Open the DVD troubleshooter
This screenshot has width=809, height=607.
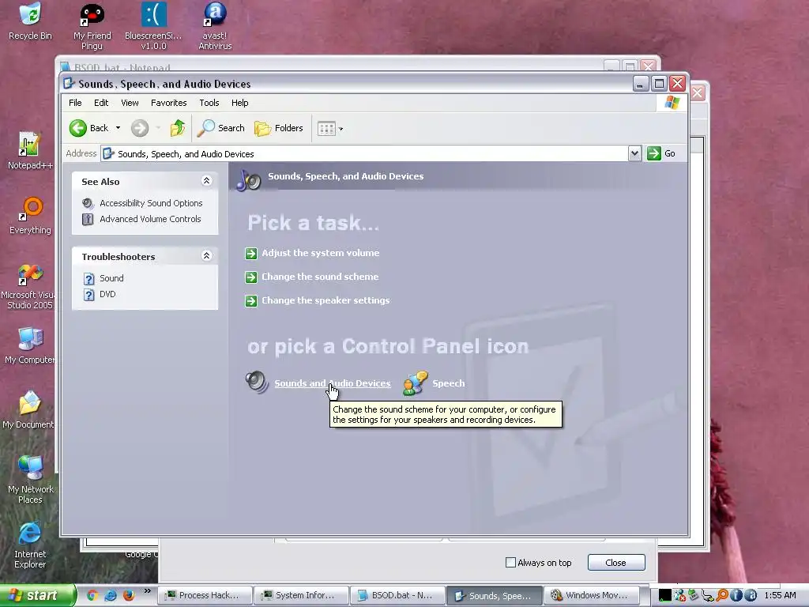(107, 294)
